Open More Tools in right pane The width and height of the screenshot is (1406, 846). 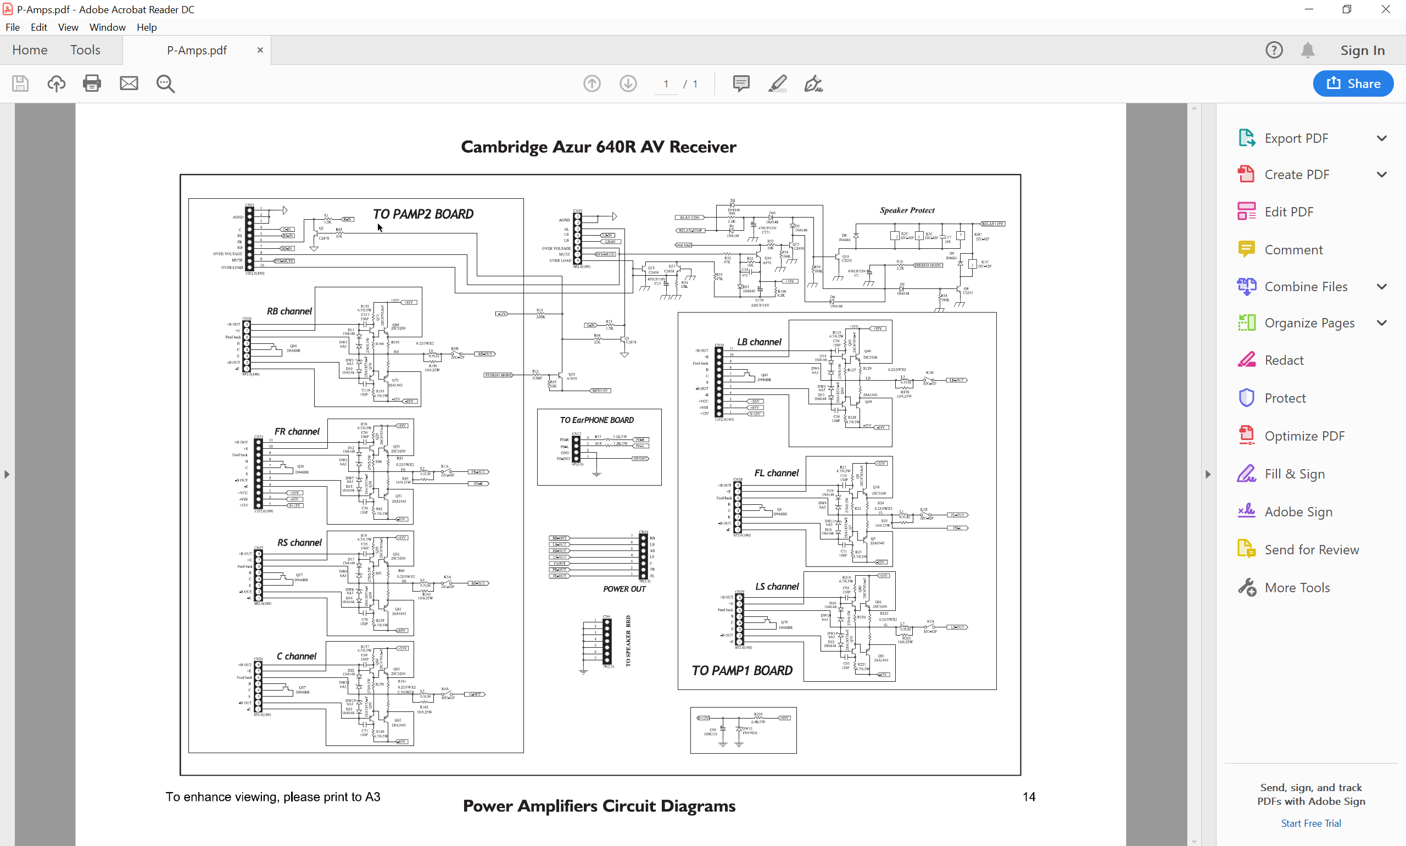click(x=1297, y=588)
